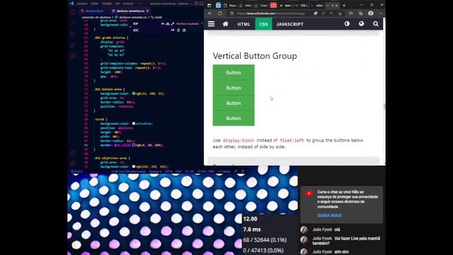Click the sementes-de-abobora breadcrumb folder
The height and width of the screenshot is (255, 453).
click(96, 17)
